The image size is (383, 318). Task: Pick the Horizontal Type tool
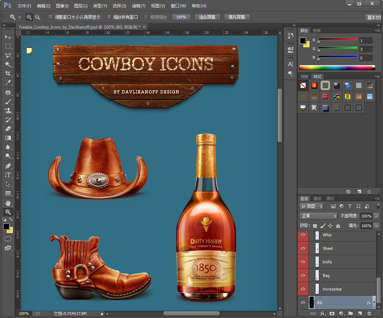click(x=8, y=175)
